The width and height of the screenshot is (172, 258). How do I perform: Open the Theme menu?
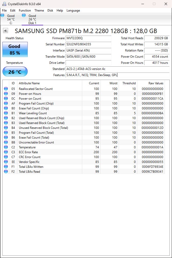39,10
